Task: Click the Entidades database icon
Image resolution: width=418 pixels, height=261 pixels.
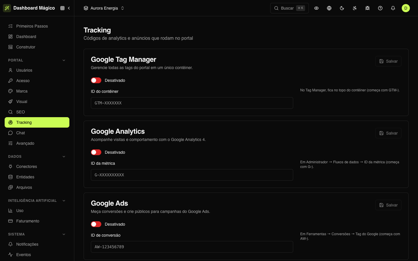Action: point(10,177)
